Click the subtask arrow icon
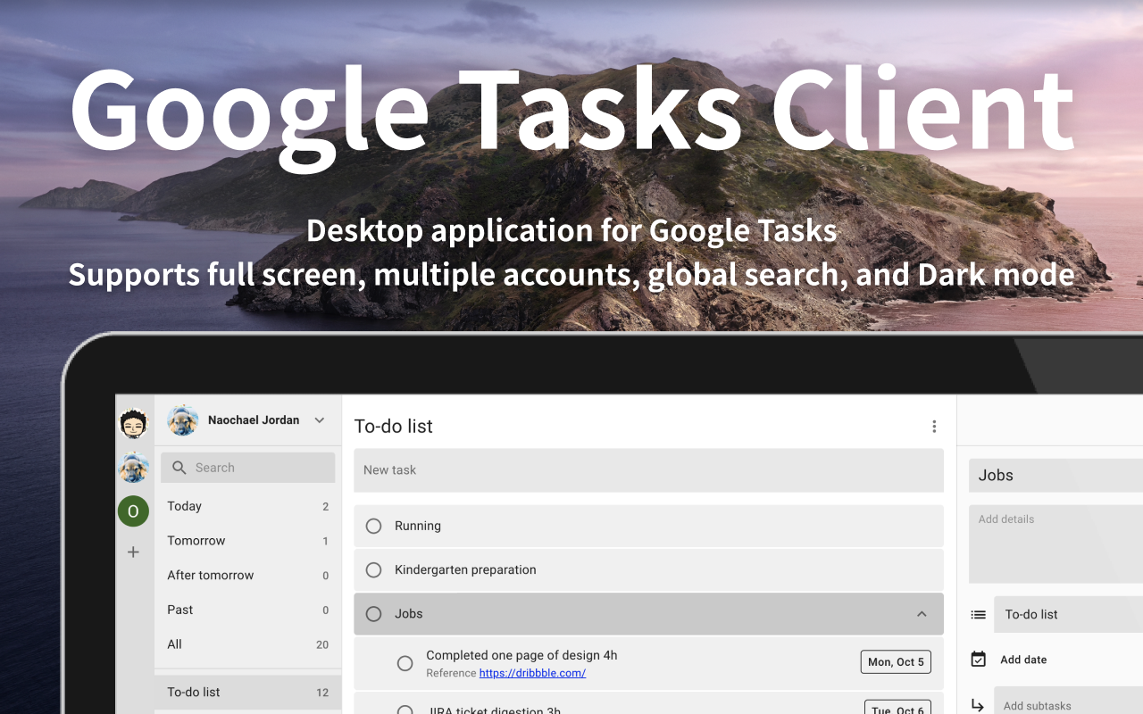The height and width of the screenshot is (714, 1143). click(978, 706)
